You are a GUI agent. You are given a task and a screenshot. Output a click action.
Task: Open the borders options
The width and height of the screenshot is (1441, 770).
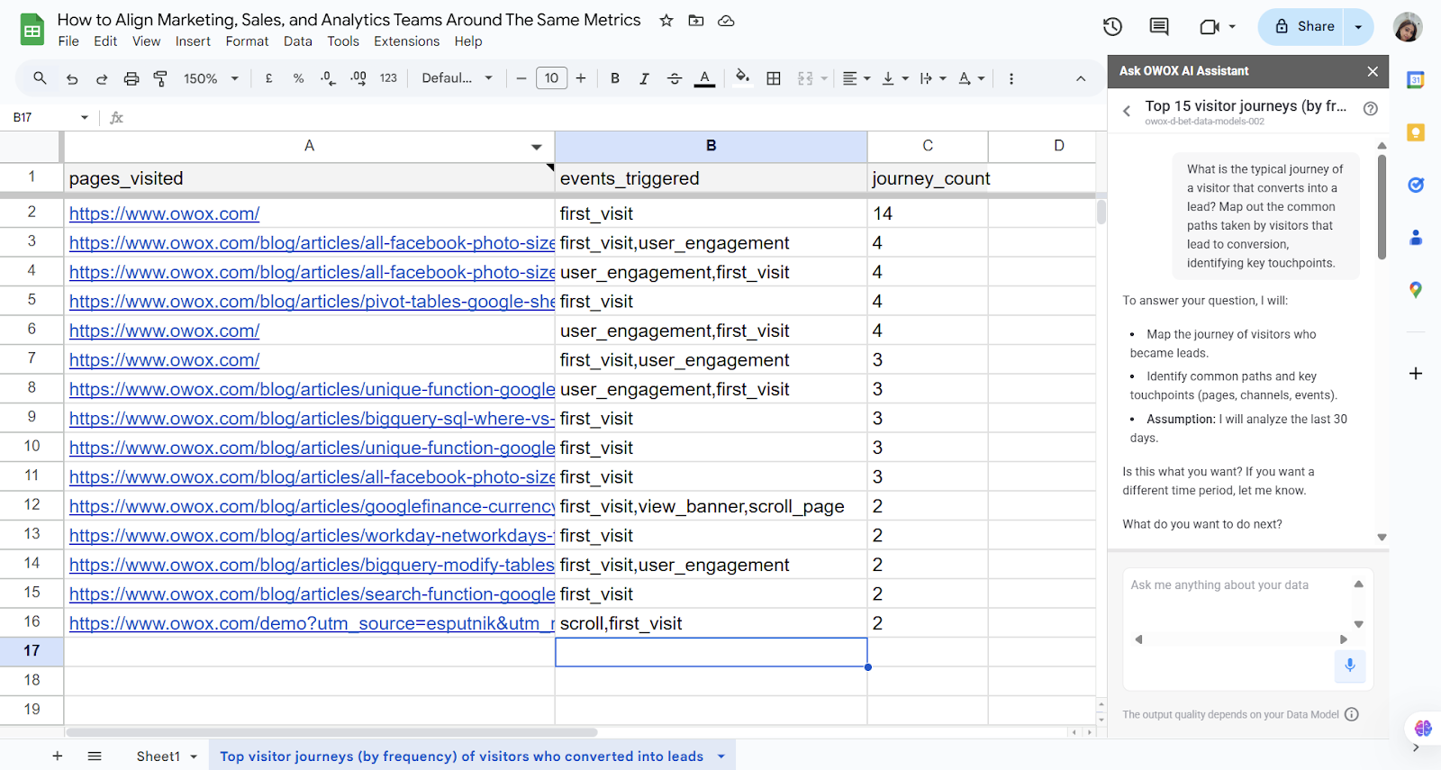pos(774,78)
